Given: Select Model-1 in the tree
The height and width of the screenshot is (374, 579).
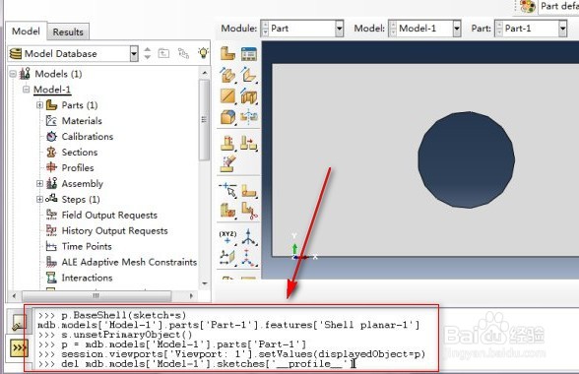Looking at the screenshot, I should tap(52, 90).
